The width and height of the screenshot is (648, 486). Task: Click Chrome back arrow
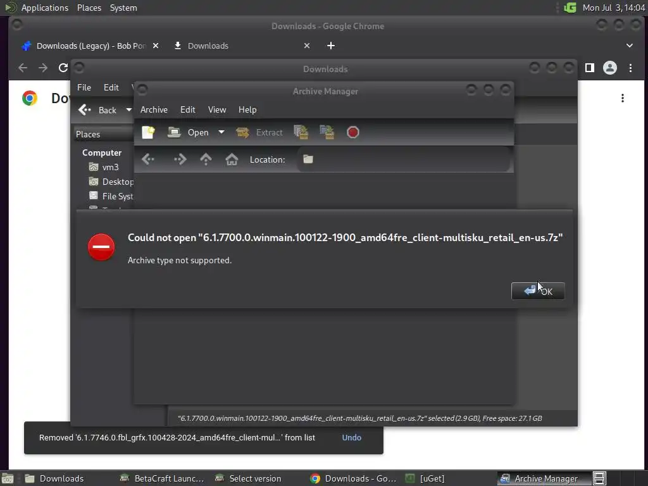[x=23, y=68]
